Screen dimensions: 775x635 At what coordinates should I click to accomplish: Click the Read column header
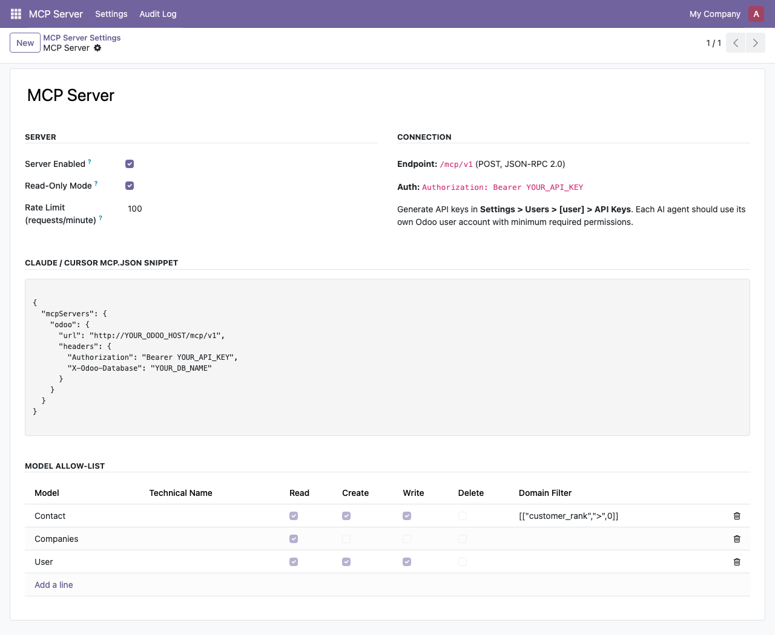(299, 493)
